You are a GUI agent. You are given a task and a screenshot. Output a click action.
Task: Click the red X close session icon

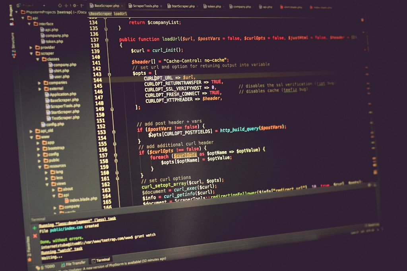[35, 236]
